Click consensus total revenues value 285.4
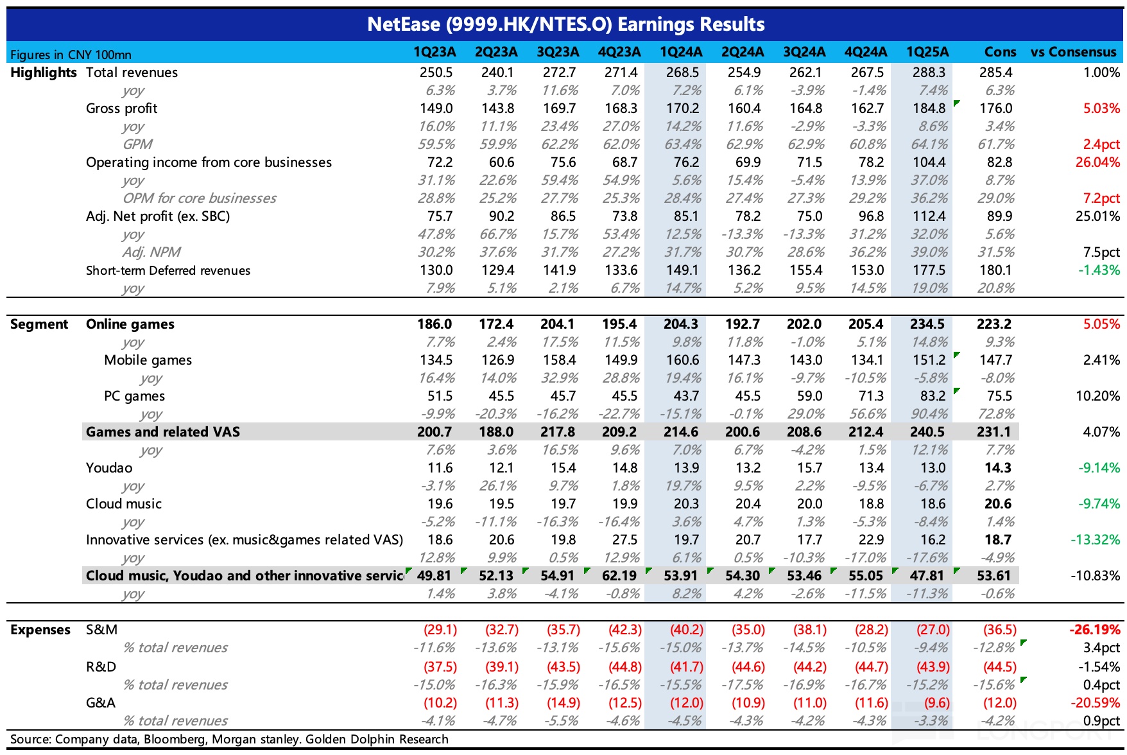This screenshot has width=1127, height=755. pyautogui.click(x=995, y=73)
